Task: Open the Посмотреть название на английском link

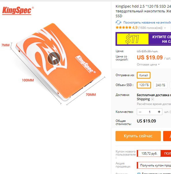Action: click(147, 22)
